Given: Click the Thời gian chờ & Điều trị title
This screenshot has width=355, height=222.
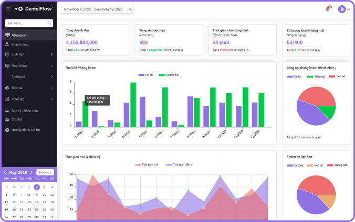Looking at the screenshot, I should (x=82, y=157).
